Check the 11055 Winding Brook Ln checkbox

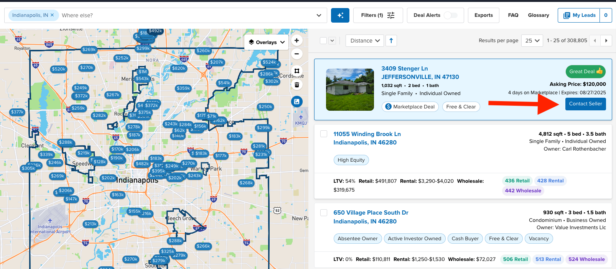pyautogui.click(x=324, y=134)
